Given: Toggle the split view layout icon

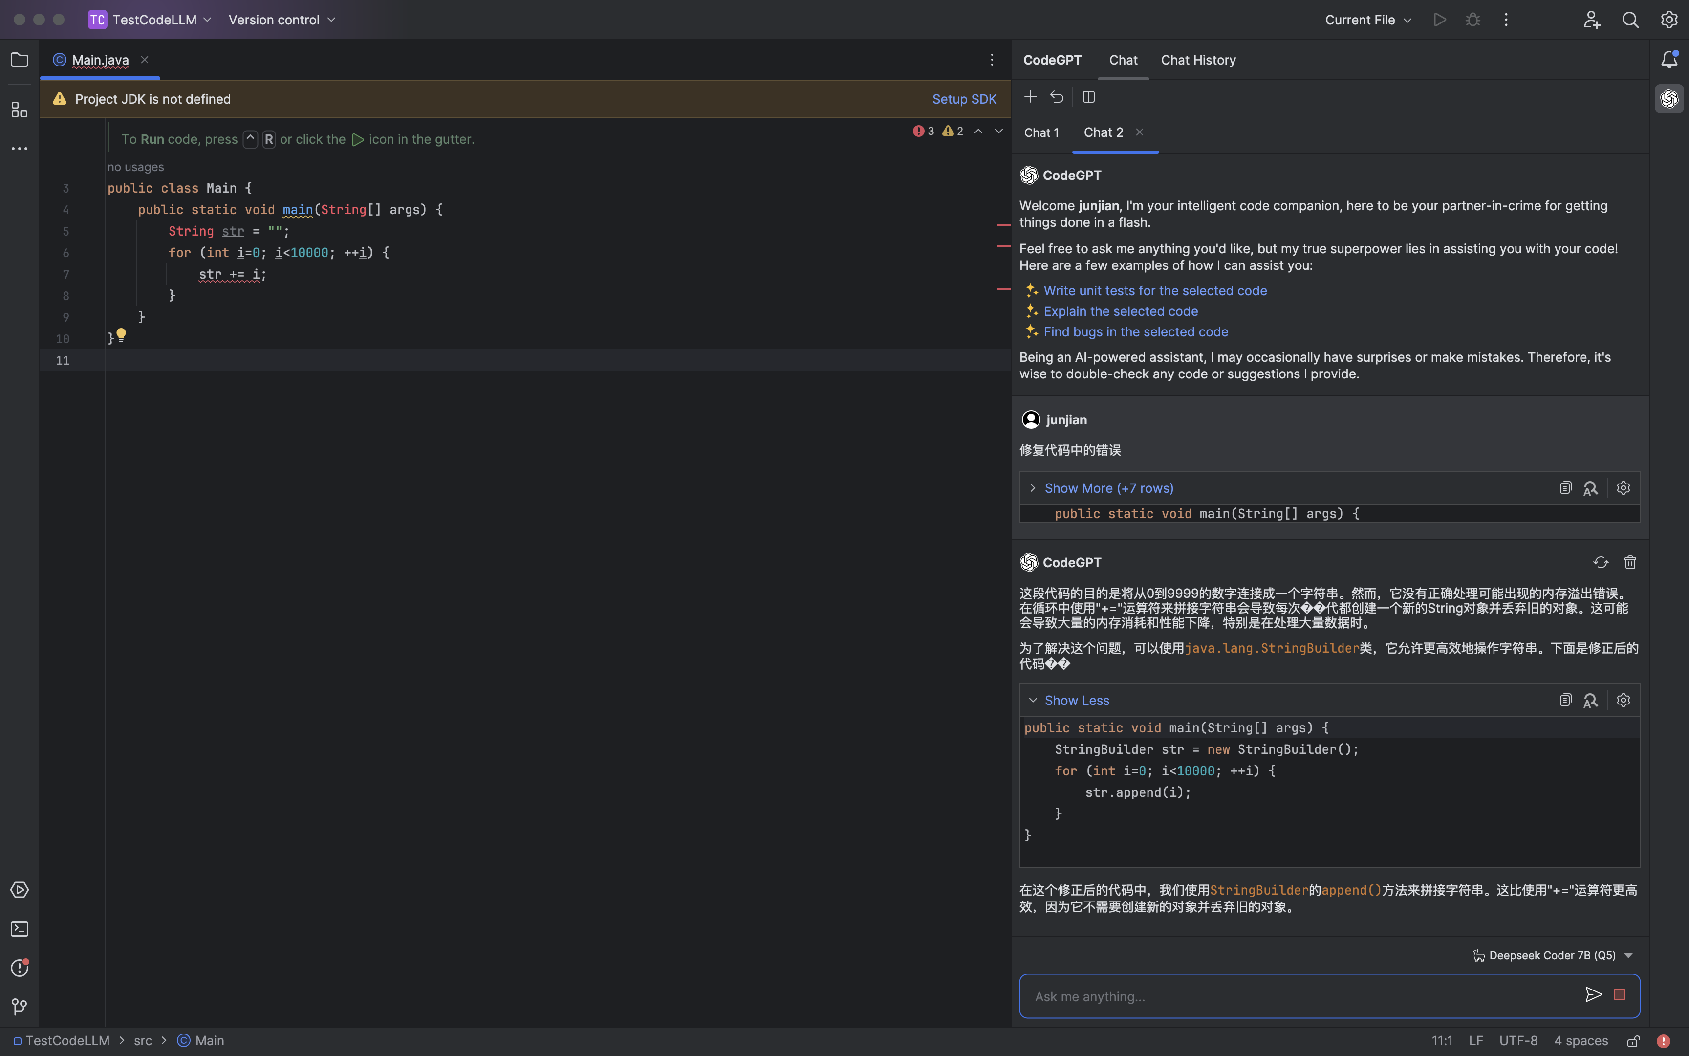Looking at the screenshot, I should (x=1088, y=97).
